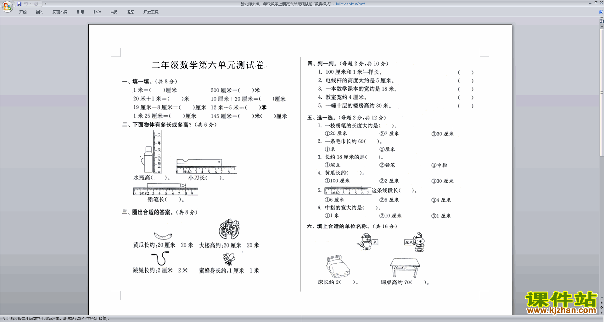The image size is (604, 322).
Task: Select the 审阅 ribbon tab
Action: [x=114, y=12]
